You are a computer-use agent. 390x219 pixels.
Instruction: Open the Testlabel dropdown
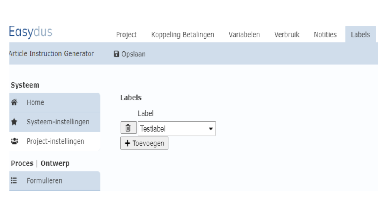[x=177, y=129]
